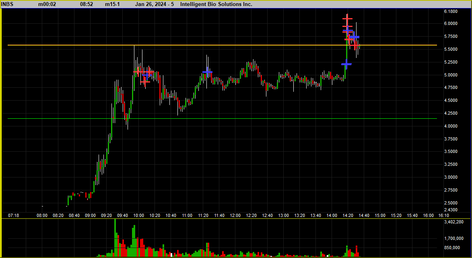This screenshot has width=472, height=258.
Task: Click the large green breakout candle near 14:20
Action: tap(346, 56)
